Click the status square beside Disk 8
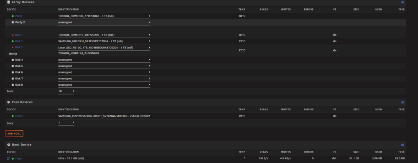 [x=13, y=85]
